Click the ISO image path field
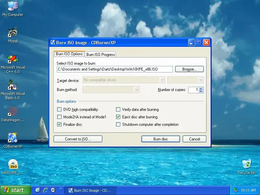Viewport: 260px width, 195px height. pyautogui.click(x=115, y=69)
